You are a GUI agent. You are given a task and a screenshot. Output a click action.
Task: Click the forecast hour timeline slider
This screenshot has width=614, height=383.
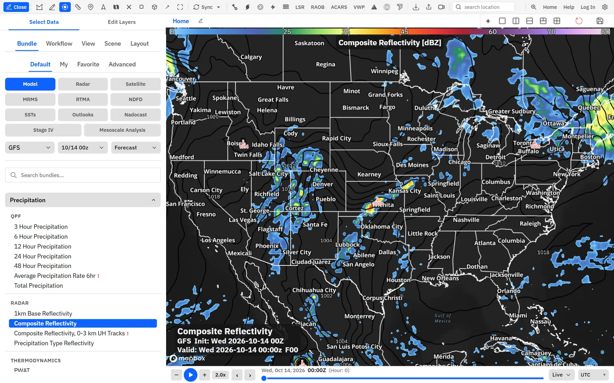pos(403,378)
